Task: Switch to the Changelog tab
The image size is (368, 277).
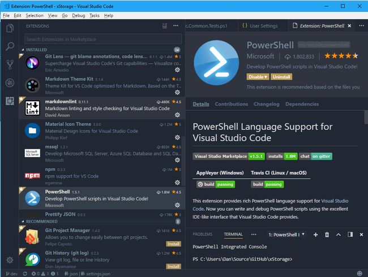Action: [x=267, y=104]
